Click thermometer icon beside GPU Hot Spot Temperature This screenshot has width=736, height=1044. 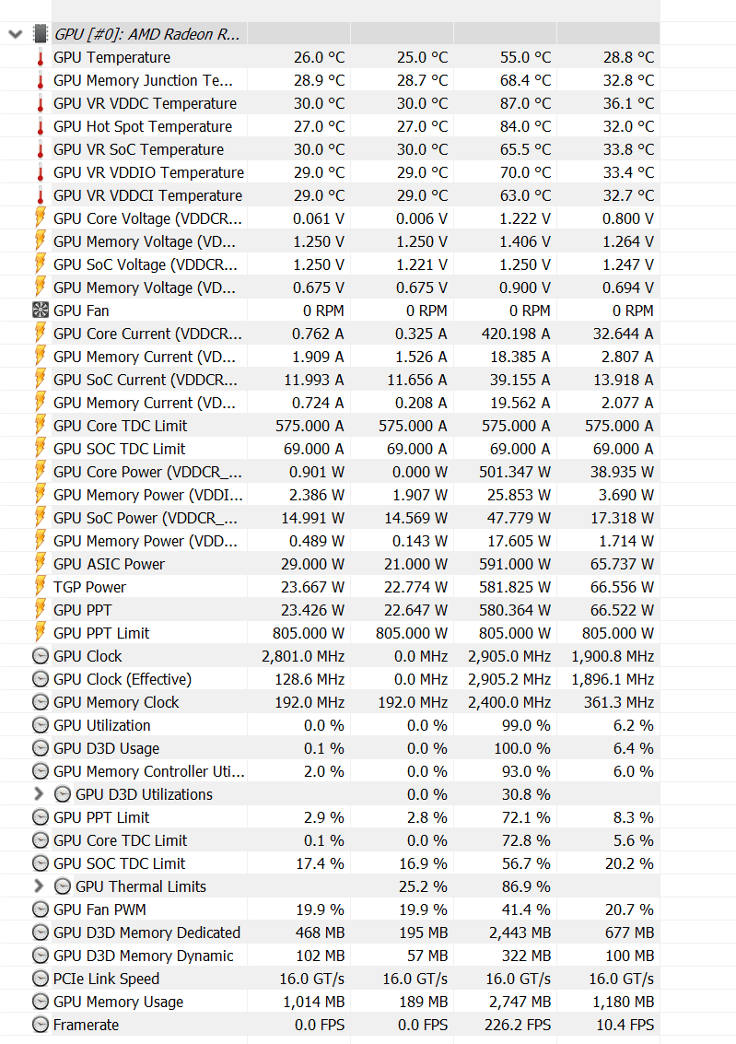pos(40,126)
